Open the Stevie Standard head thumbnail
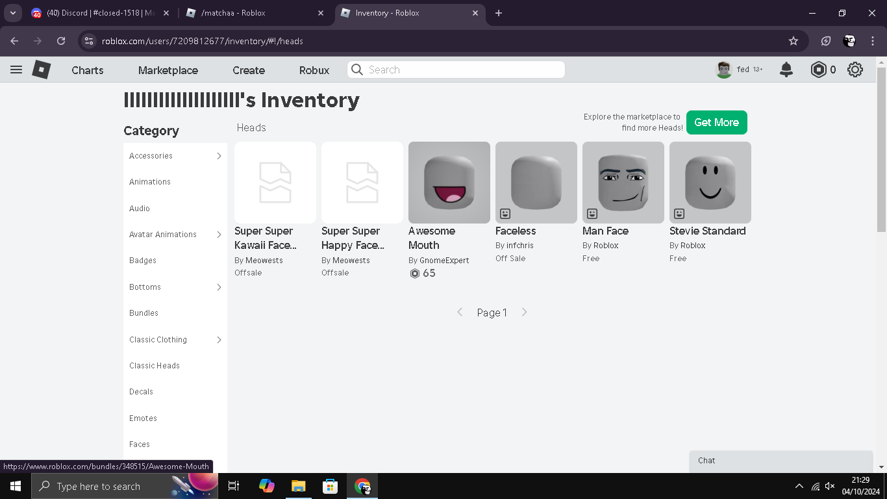 point(710,183)
